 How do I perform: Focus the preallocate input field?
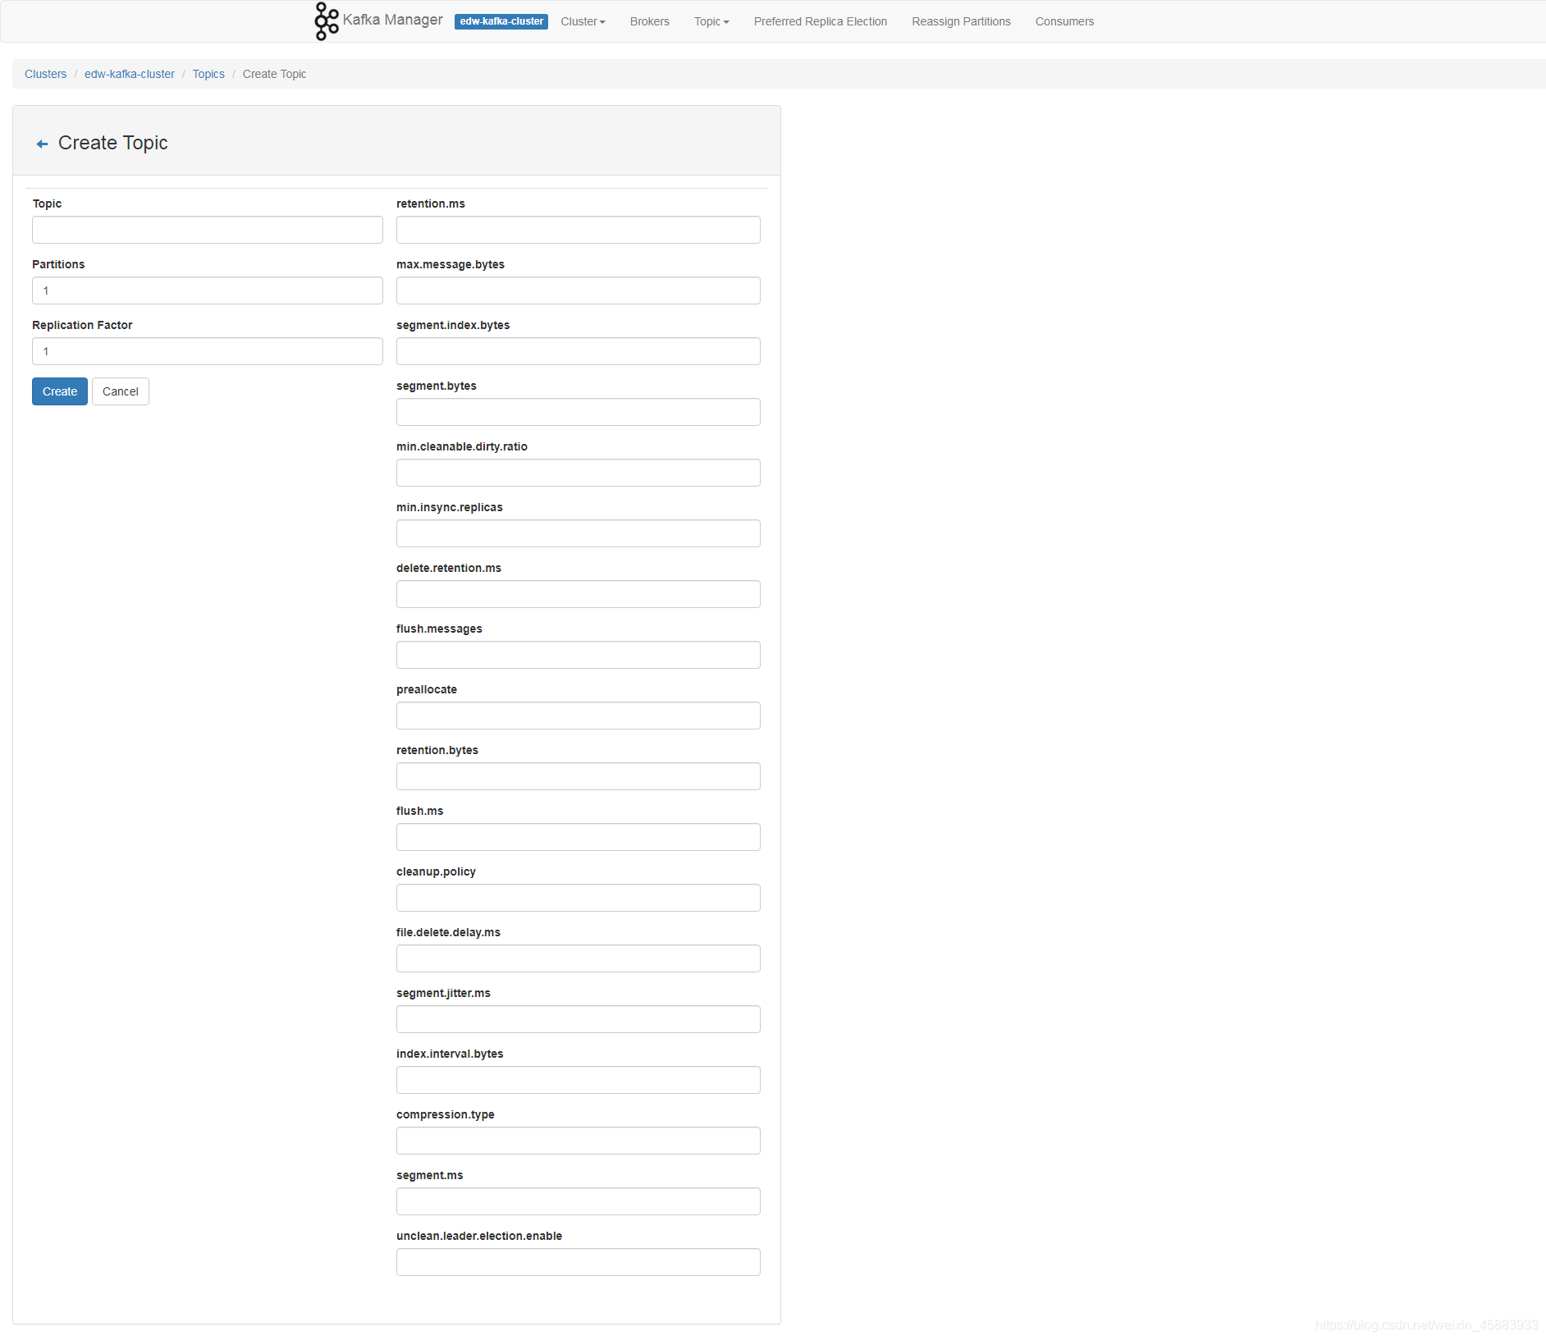click(x=579, y=716)
